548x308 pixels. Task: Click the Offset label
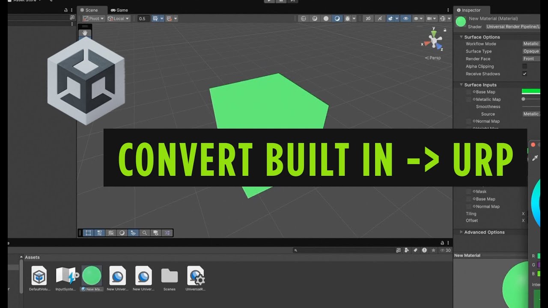(x=472, y=220)
